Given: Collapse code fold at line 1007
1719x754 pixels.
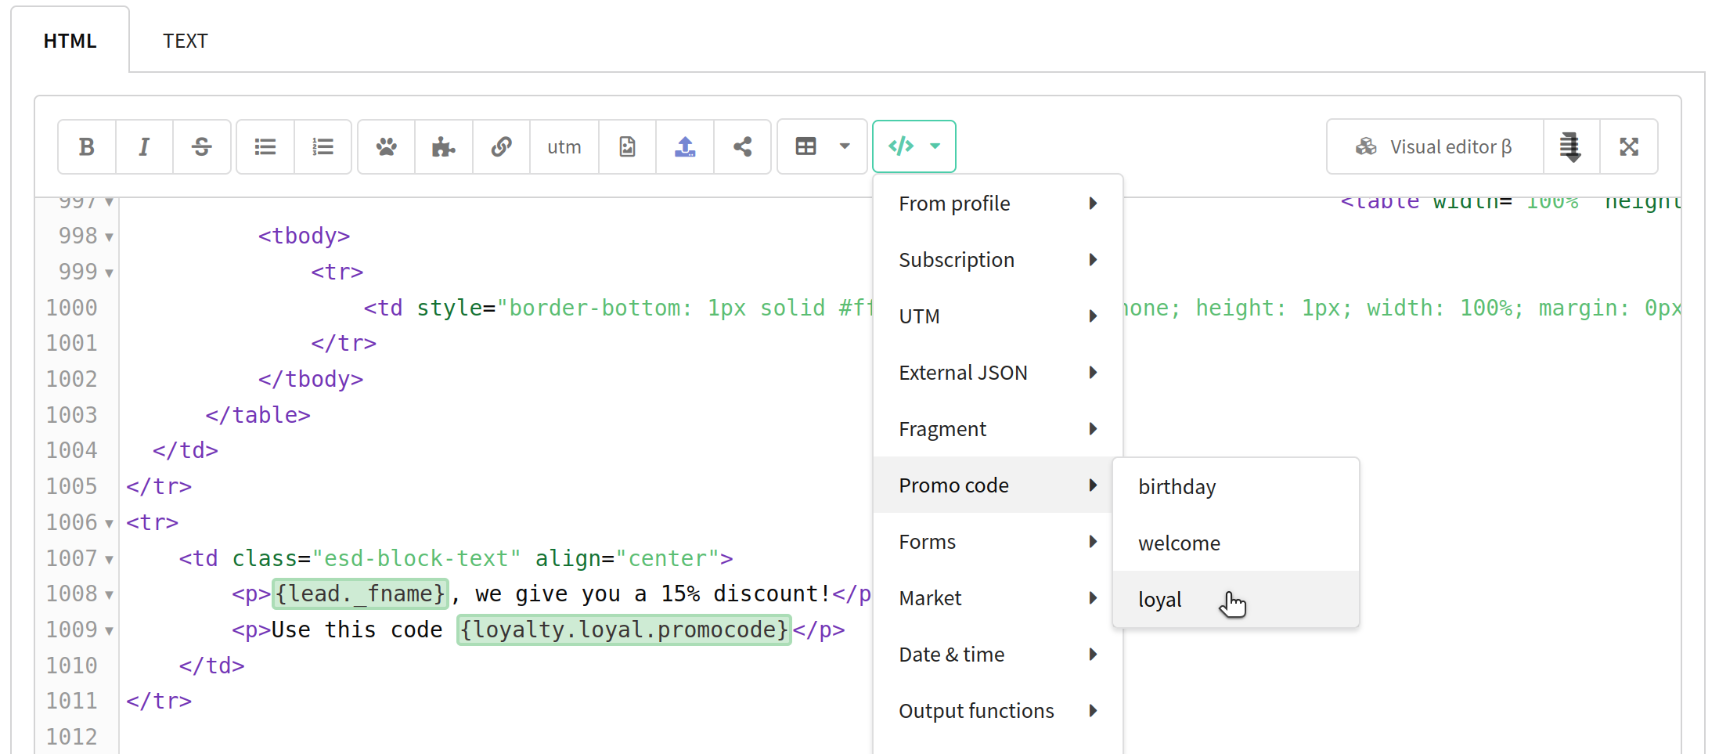Looking at the screenshot, I should click(x=110, y=559).
